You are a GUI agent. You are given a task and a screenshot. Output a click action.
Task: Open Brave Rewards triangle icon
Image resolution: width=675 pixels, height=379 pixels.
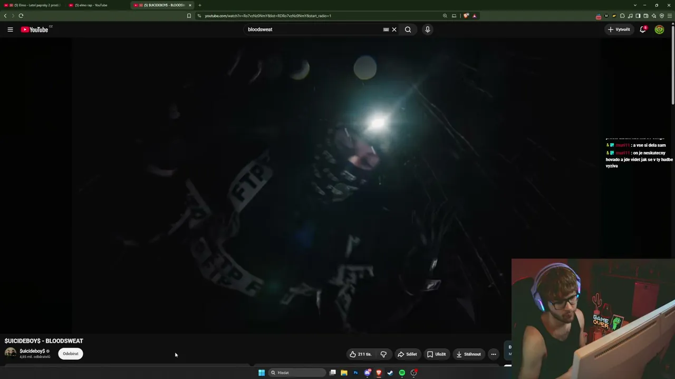point(475,16)
